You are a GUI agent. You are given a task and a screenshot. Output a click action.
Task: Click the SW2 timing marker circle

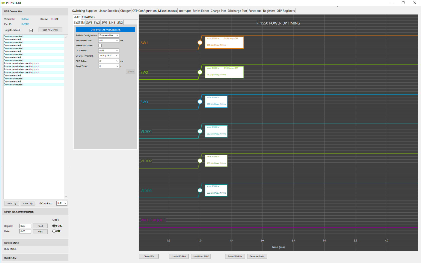point(200,72)
